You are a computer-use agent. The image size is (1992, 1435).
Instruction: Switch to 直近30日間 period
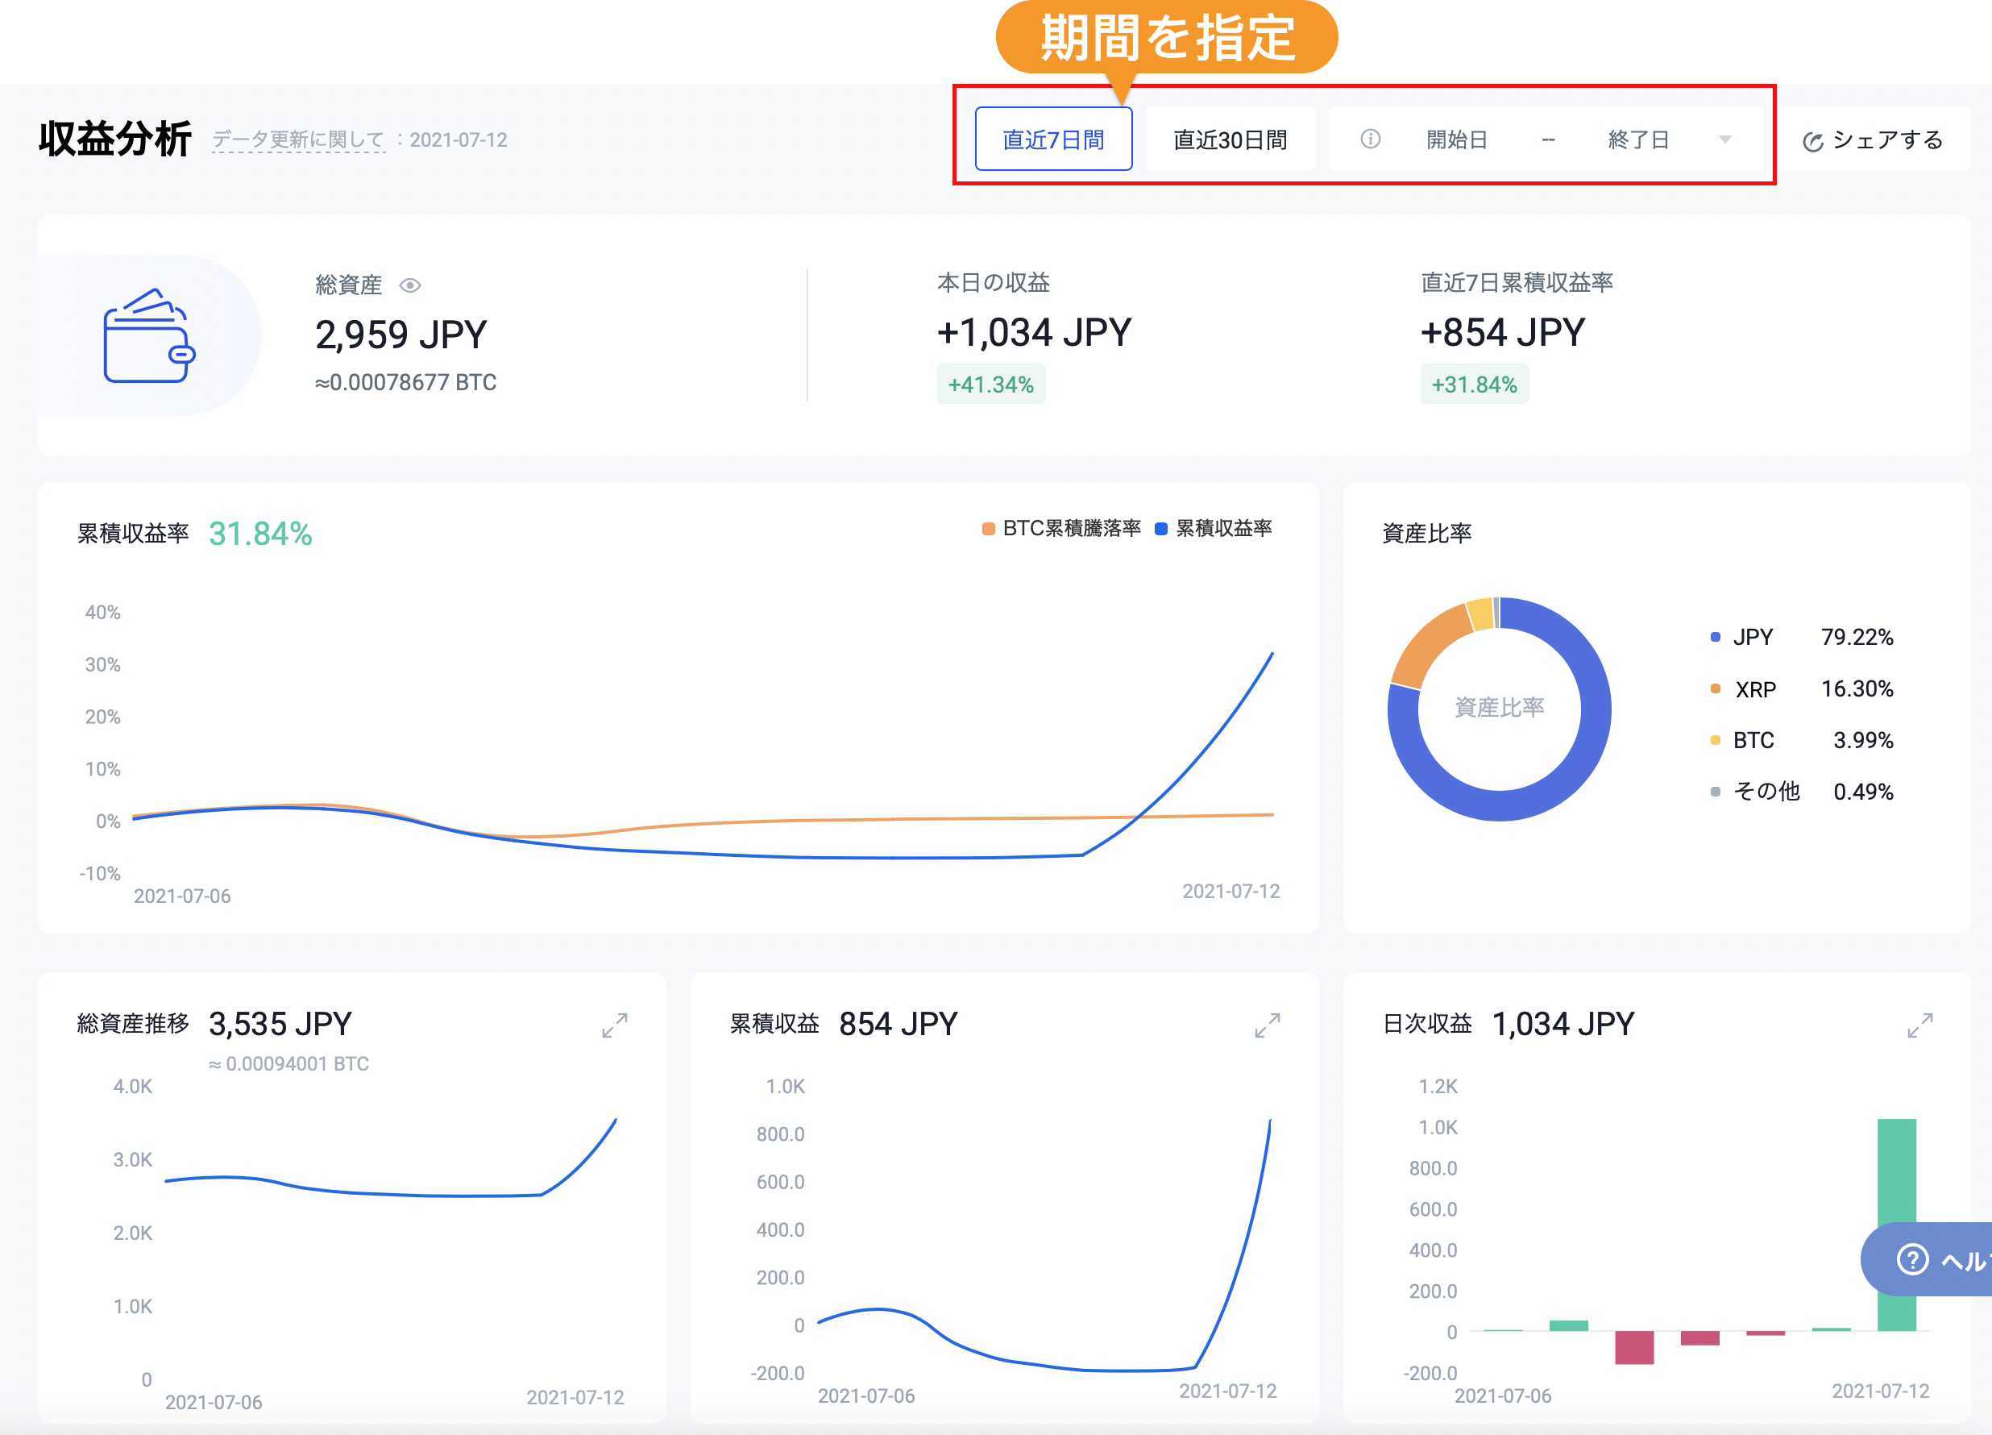tap(1230, 139)
